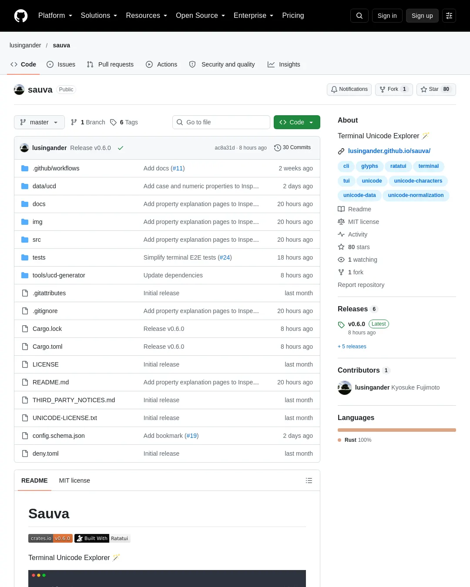Click the eye icon next to 1 watching
Viewport: 470px width, 587px height.
coord(341,260)
